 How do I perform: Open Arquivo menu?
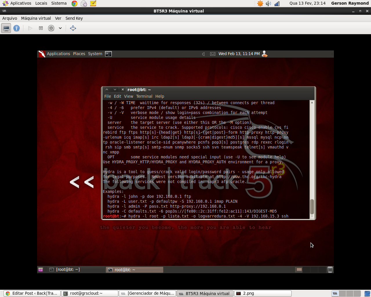pyautogui.click(x=10, y=18)
